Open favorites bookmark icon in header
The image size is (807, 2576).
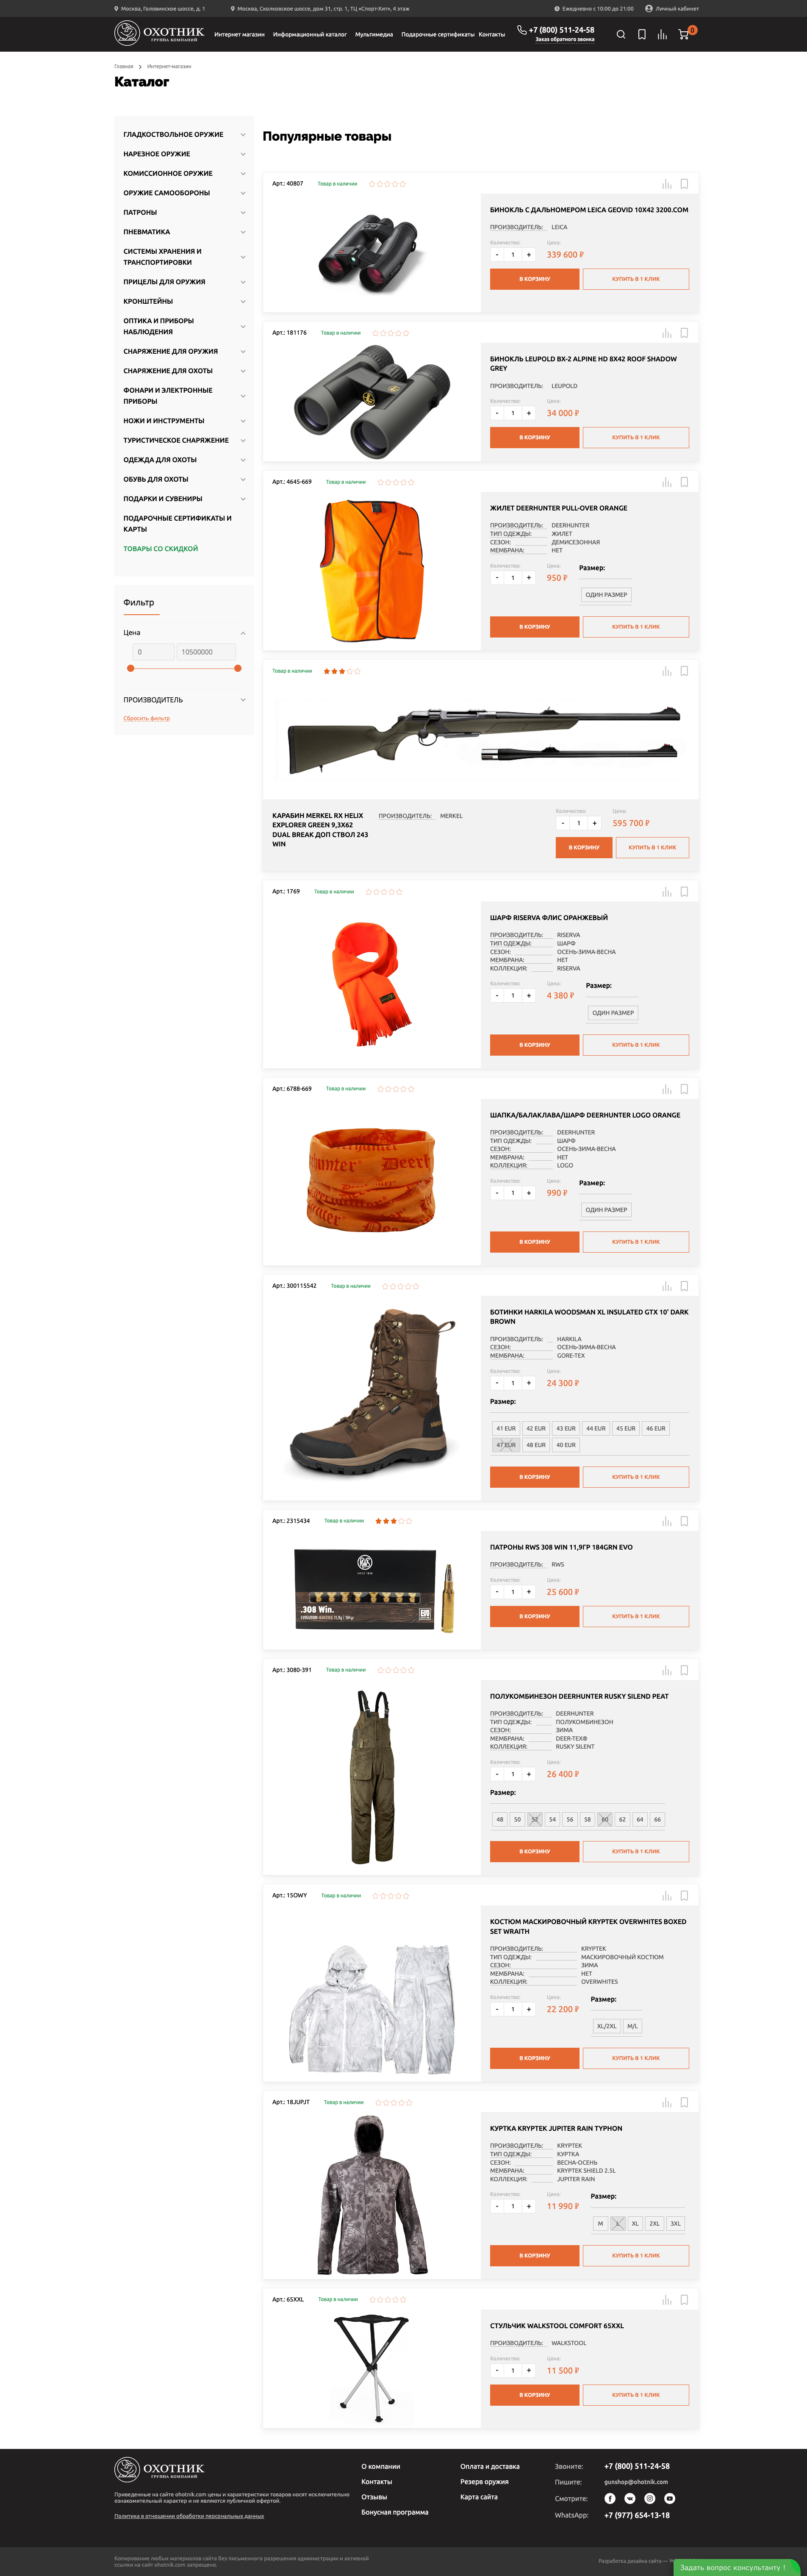[641, 34]
